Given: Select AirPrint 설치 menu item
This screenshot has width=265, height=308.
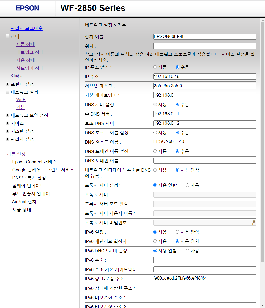Looking at the screenshot, I should coord(24,202).
